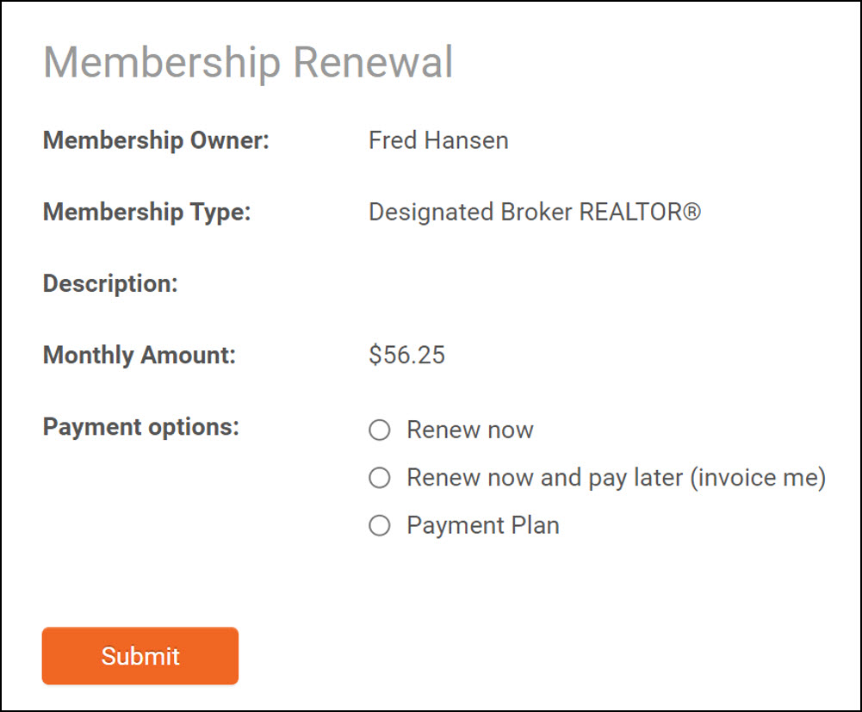The height and width of the screenshot is (712, 862).
Task: Click the Membership Owner label
Action: tap(156, 140)
